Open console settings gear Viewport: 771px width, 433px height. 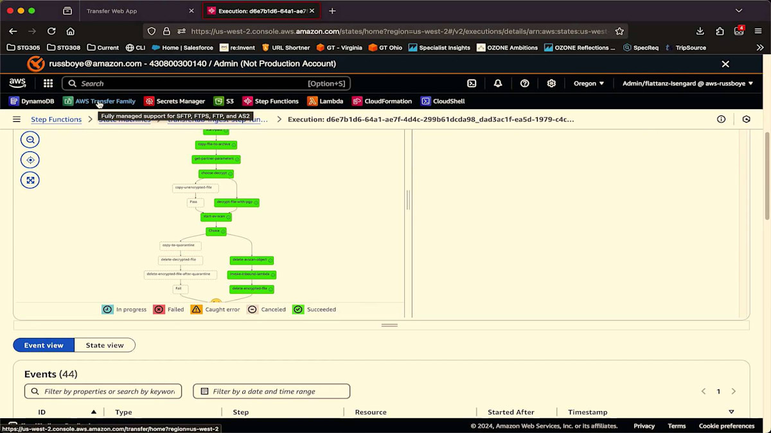click(551, 83)
